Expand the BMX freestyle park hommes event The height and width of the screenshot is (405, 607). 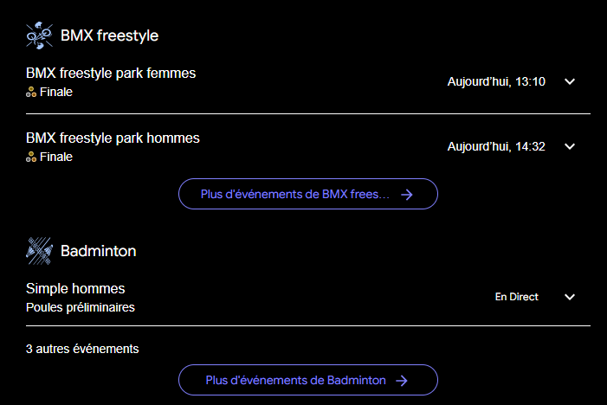pos(570,146)
